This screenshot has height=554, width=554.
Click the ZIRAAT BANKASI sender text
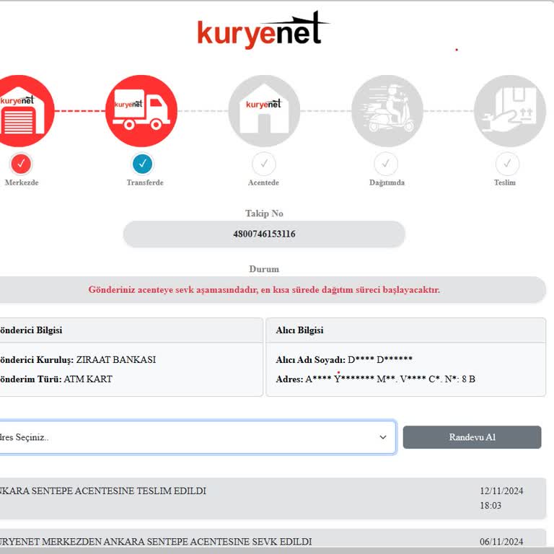click(x=116, y=360)
